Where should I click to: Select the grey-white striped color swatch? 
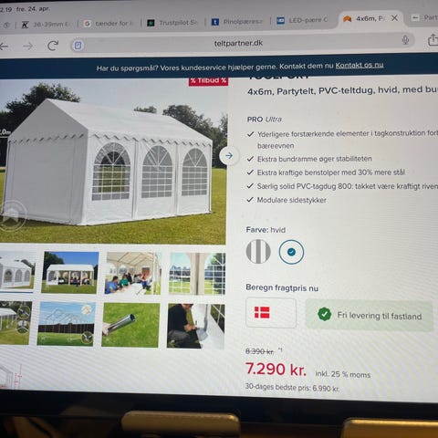pyautogui.click(x=258, y=252)
